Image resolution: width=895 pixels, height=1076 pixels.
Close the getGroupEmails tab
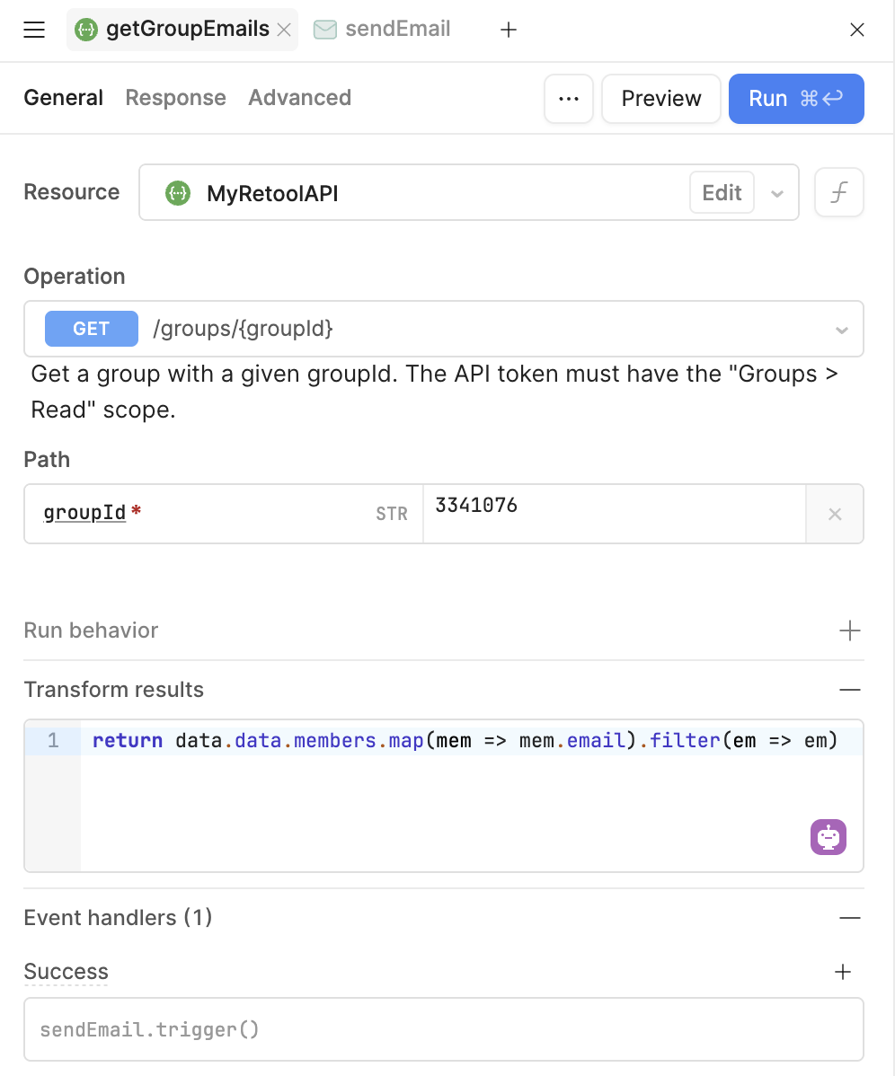(284, 30)
